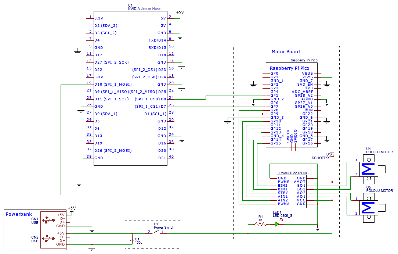Click the "PWMB" pin label
This screenshot has width=398, height=254.
click(284, 182)
